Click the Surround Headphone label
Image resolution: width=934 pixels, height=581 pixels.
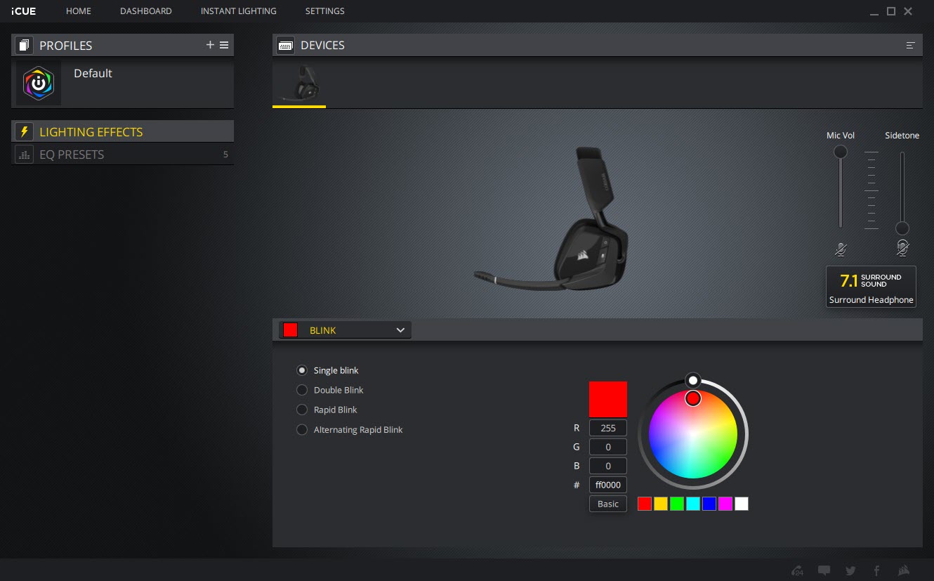871,300
